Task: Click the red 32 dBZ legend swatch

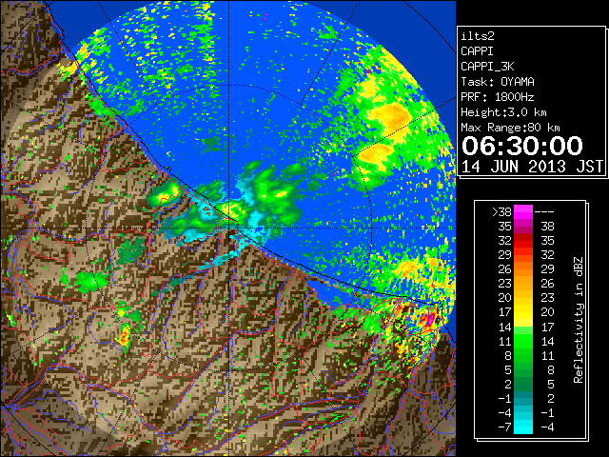Action: coord(523,241)
